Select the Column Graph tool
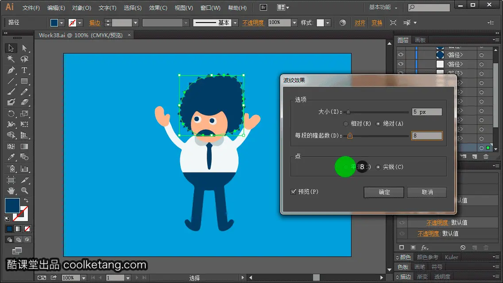 click(x=24, y=168)
